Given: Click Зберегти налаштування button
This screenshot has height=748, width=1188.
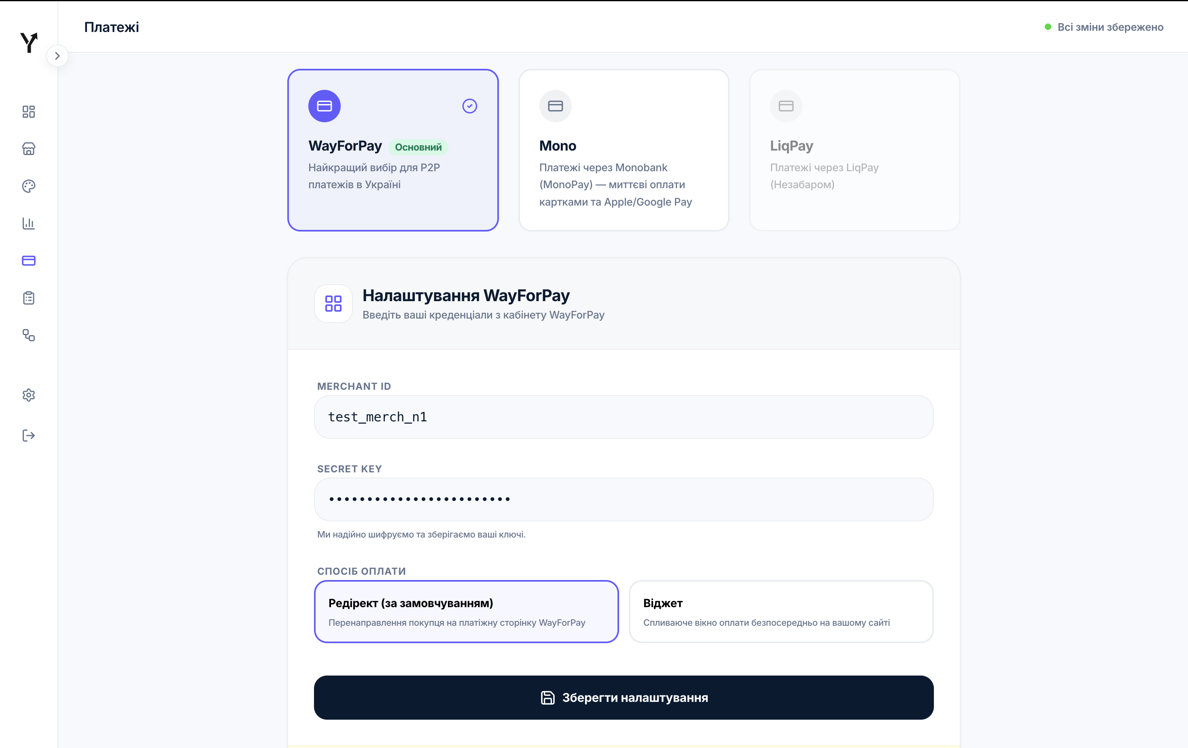Looking at the screenshot, I should click(x=624, y=697).
